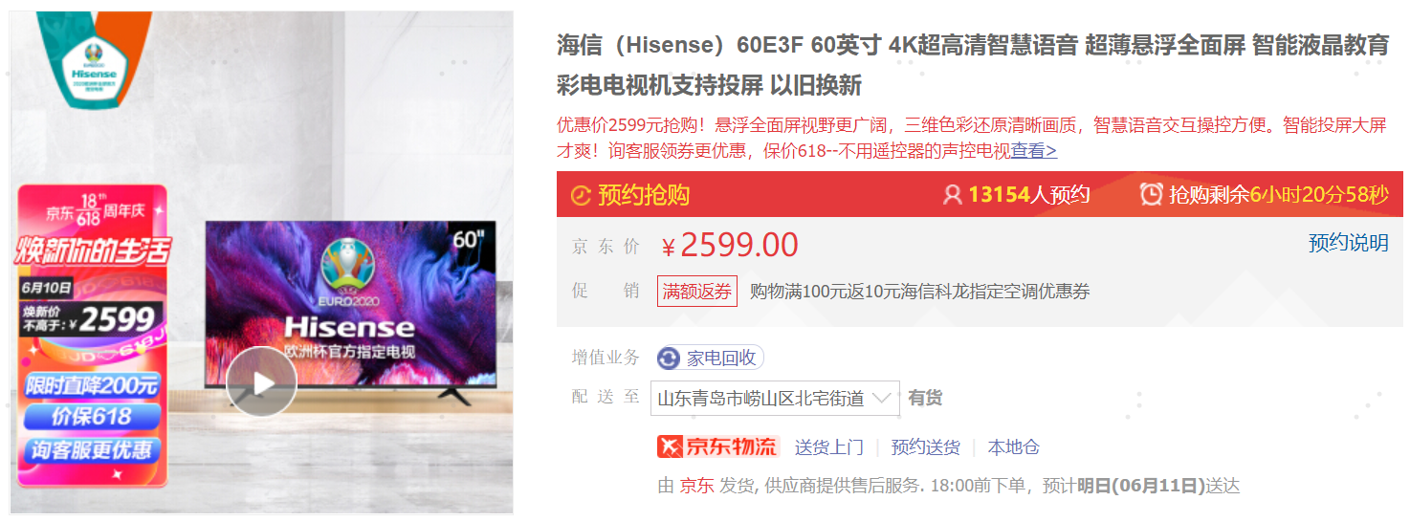
Task: Click the clock icon beside 抢购剩余
Action: pyautogui.click(x=1151, y=195)
